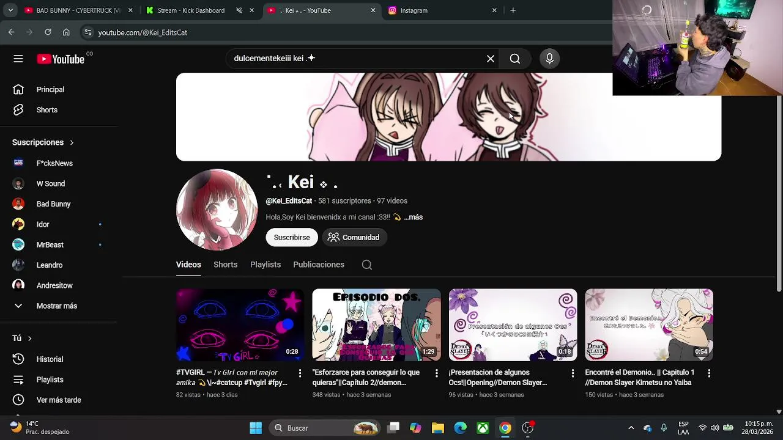
Task: Select the channel Shorts tab
Action: 225,265
